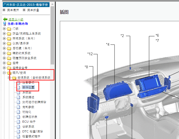Select the 仪表/显示屏 folder label

click(x=21, y=43)
